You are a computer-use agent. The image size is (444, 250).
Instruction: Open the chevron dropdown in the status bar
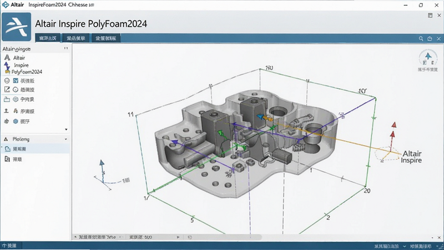[x=405, y=246]
